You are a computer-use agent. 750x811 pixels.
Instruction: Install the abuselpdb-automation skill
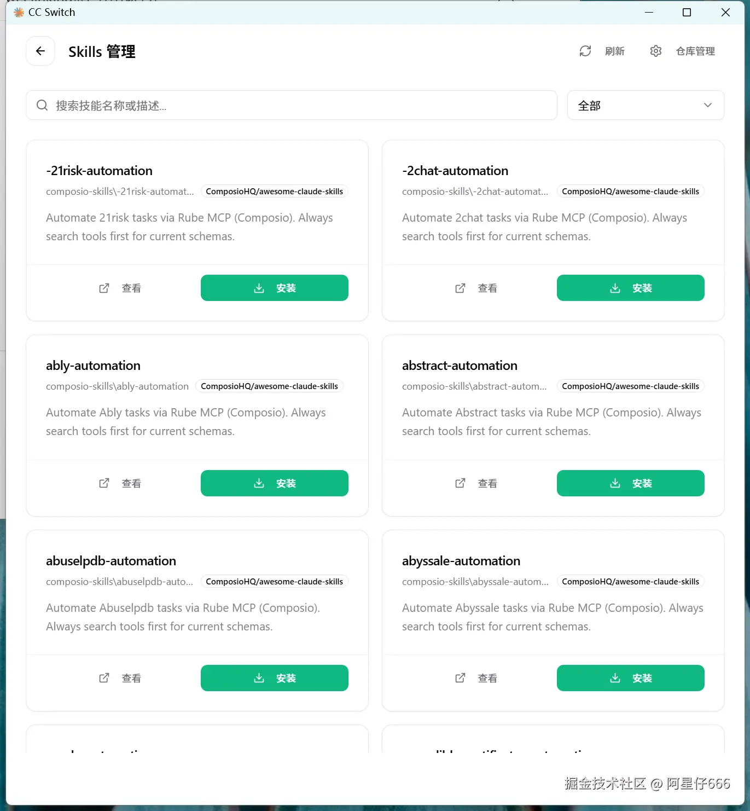click(x=274, y=678)
